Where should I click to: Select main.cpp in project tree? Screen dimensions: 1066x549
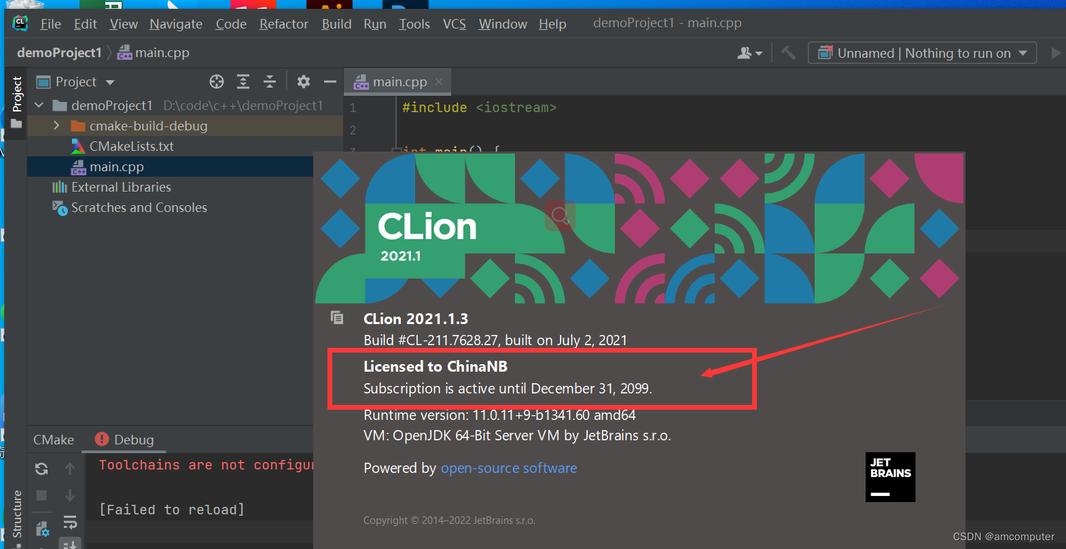click(117, 166)
